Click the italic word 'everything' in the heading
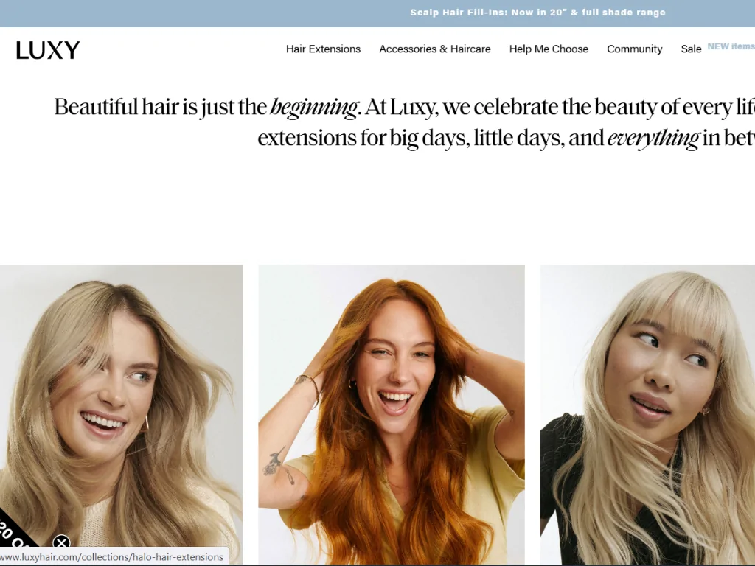The height and width of the screenshot is (566, 755). tap(653, 138)
